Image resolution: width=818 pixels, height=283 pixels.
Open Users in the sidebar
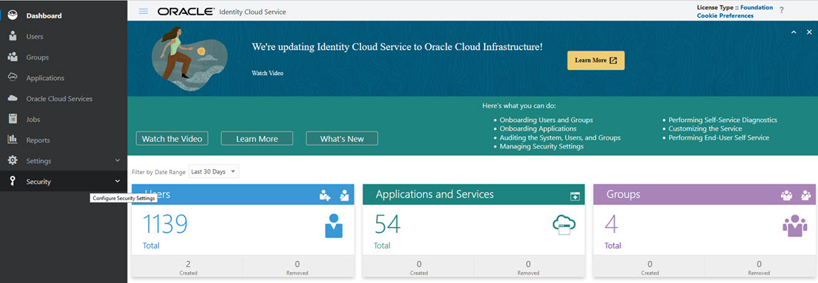click(35, 37)
